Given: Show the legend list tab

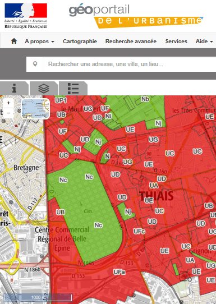Looking at the screenshot, I should (73, 89).
